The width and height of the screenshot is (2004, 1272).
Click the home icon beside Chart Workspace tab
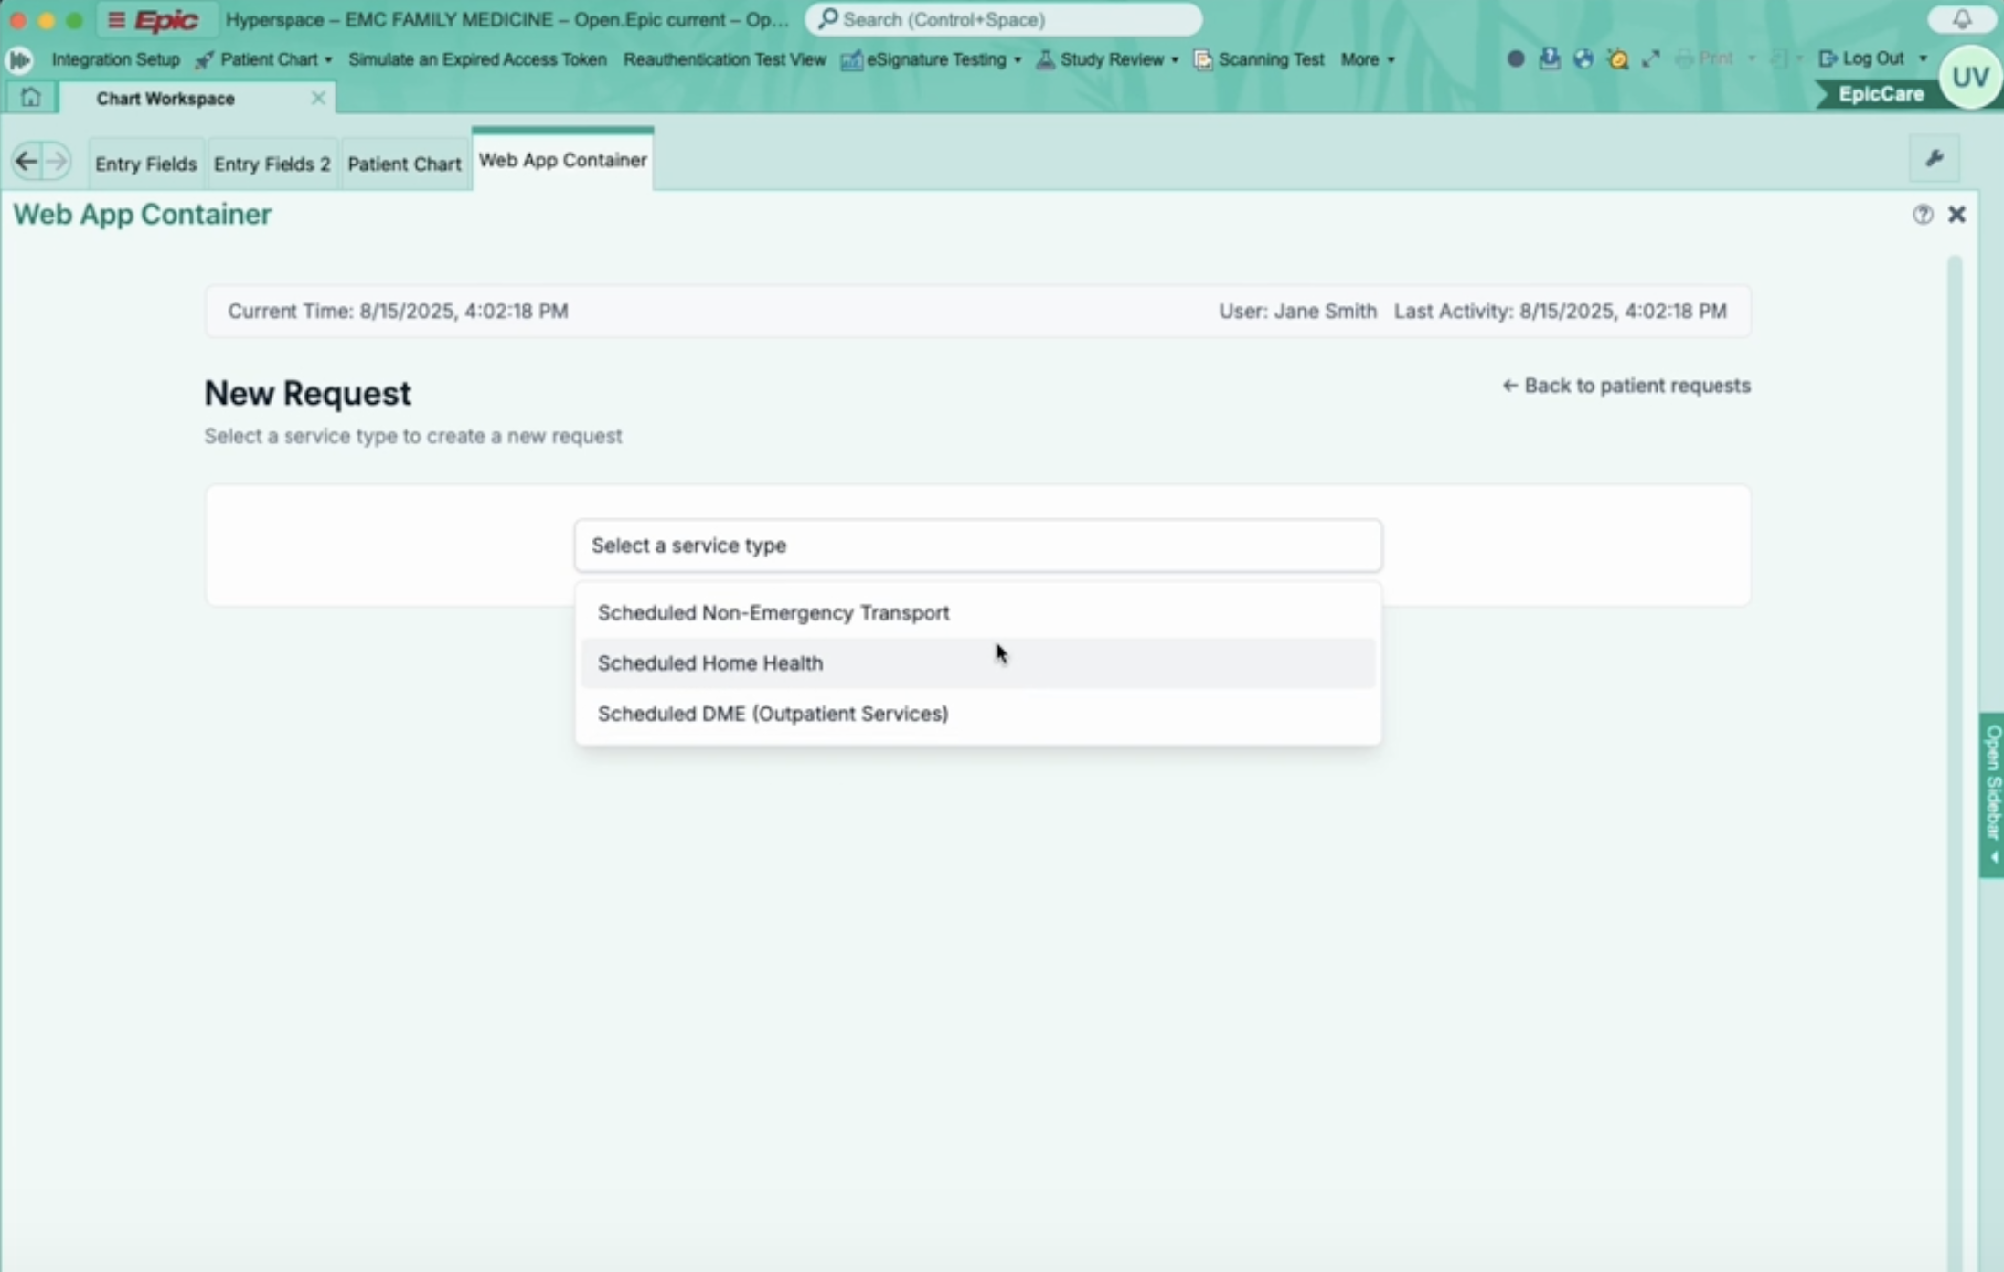[x=31, y=97]
